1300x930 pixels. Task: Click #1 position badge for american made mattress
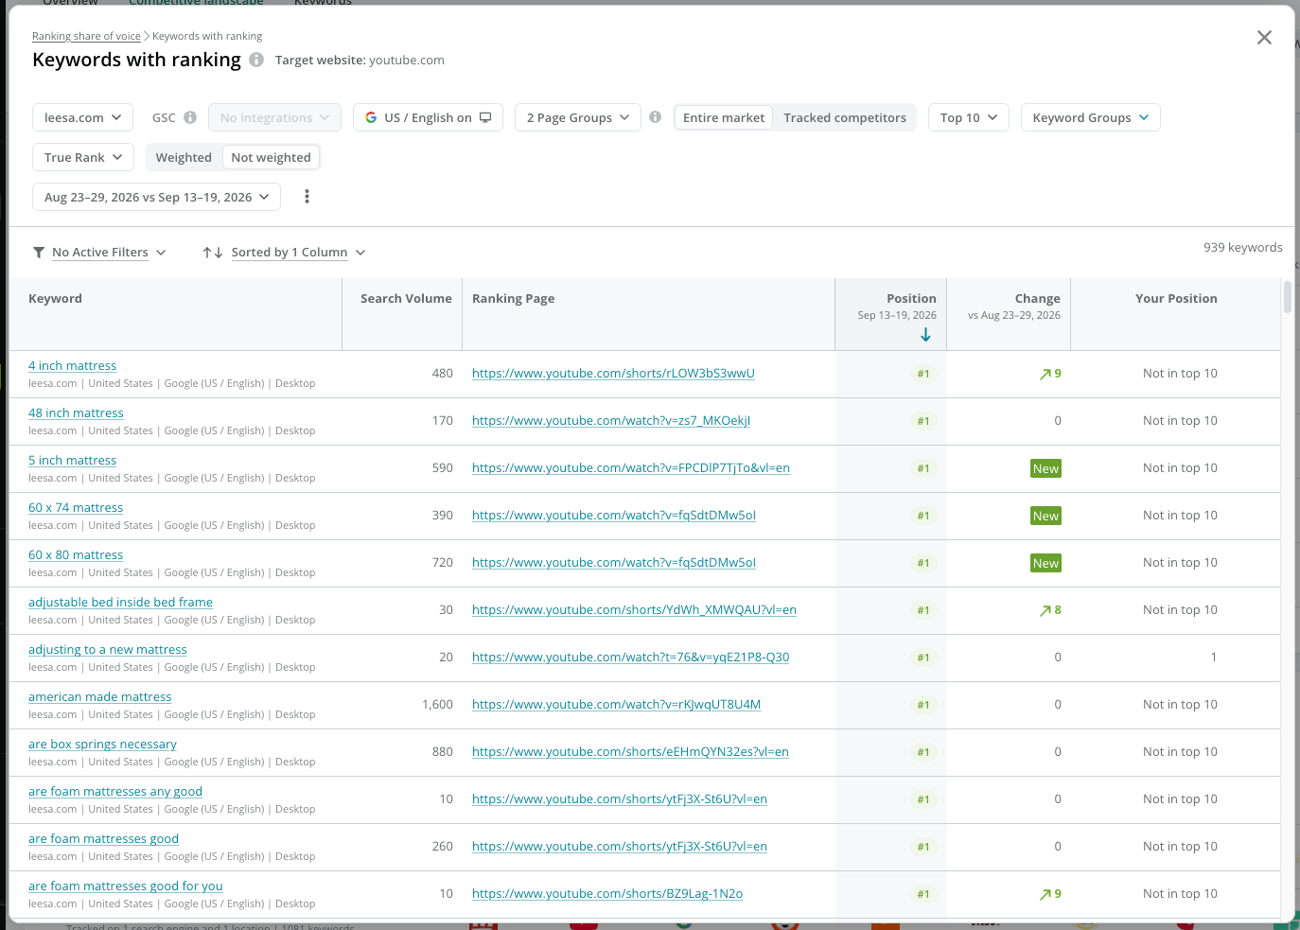coord(923,705)
